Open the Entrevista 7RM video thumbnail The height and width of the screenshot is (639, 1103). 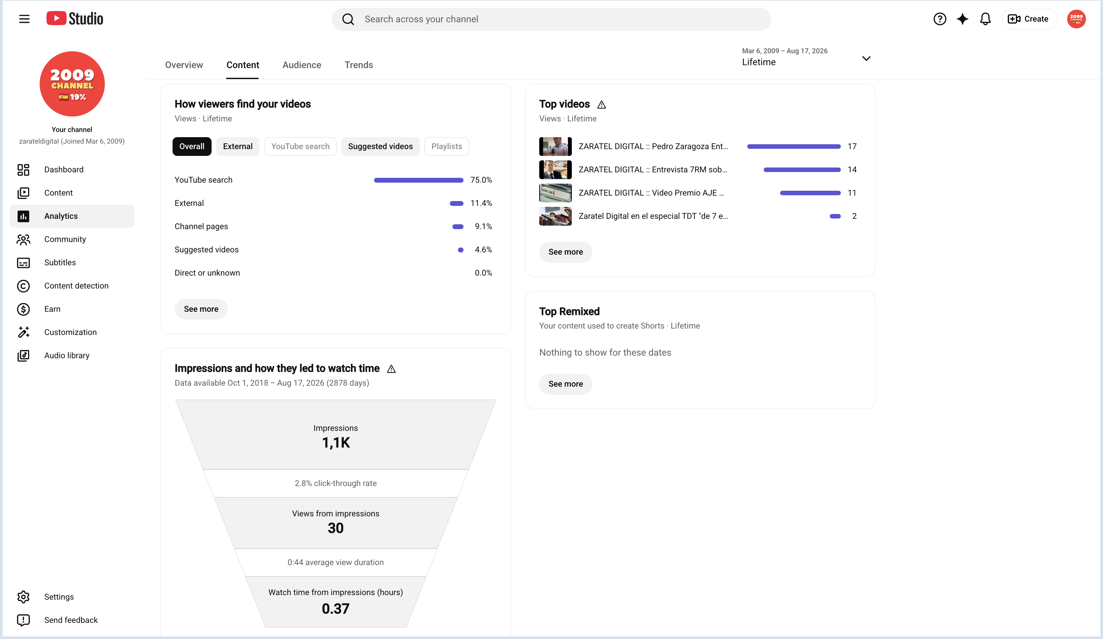tap(555, 169)
